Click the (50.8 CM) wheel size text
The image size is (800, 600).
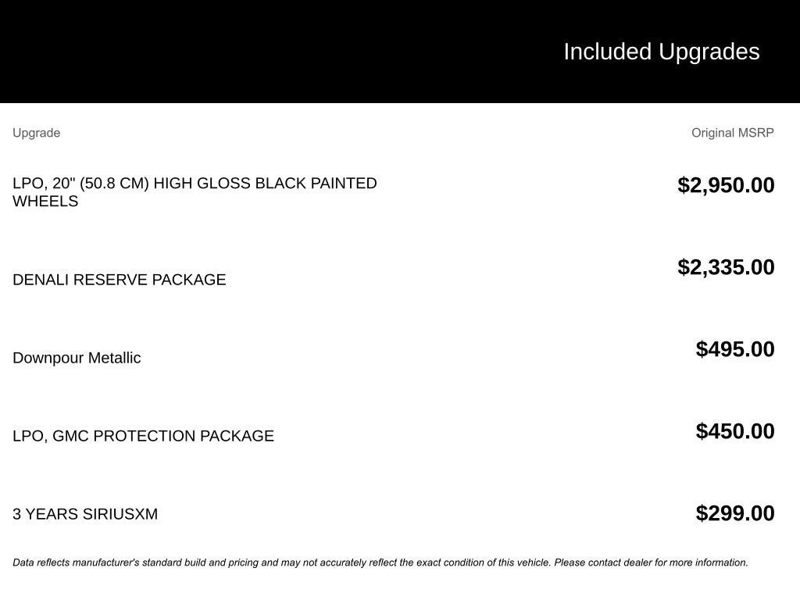tap(114, 184)
